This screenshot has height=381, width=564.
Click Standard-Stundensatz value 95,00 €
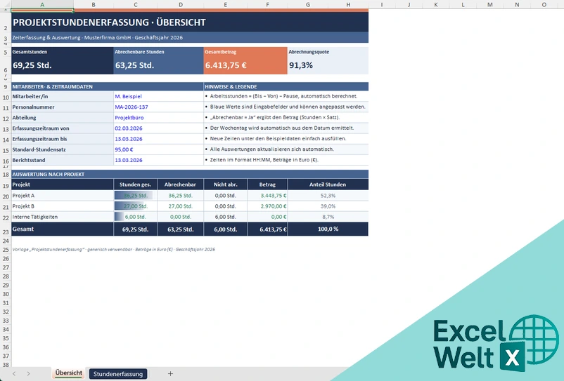124,149
